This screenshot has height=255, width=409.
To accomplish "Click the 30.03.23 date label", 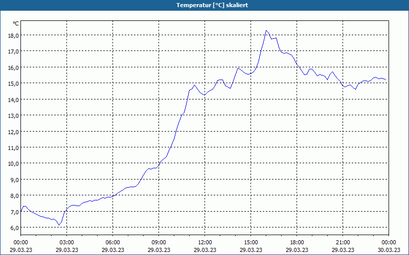I will click(x=389, y=250).
